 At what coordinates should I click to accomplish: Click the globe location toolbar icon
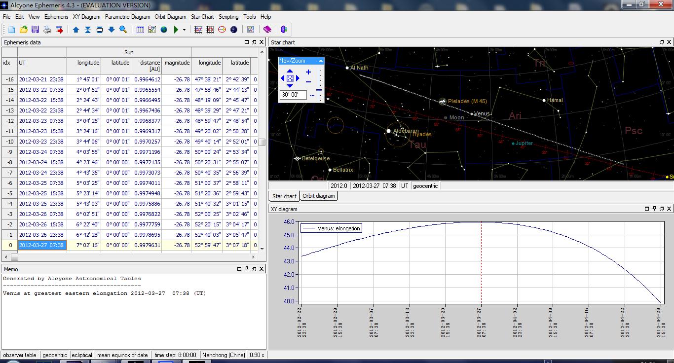tap(164, 30)
